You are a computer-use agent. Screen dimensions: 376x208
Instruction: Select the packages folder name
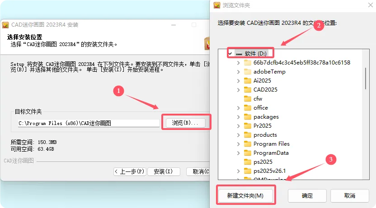coord(266,117)
